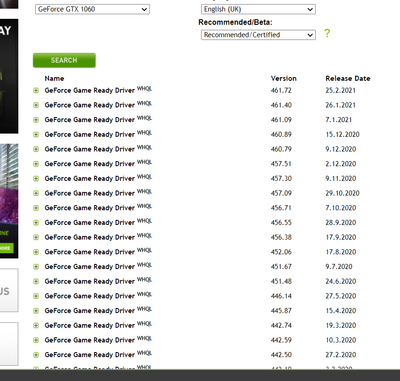Open the Recommended/Certified dropdown
Image resolution: width=400 pixels, height=381 pixels.
tap(258, 35)
